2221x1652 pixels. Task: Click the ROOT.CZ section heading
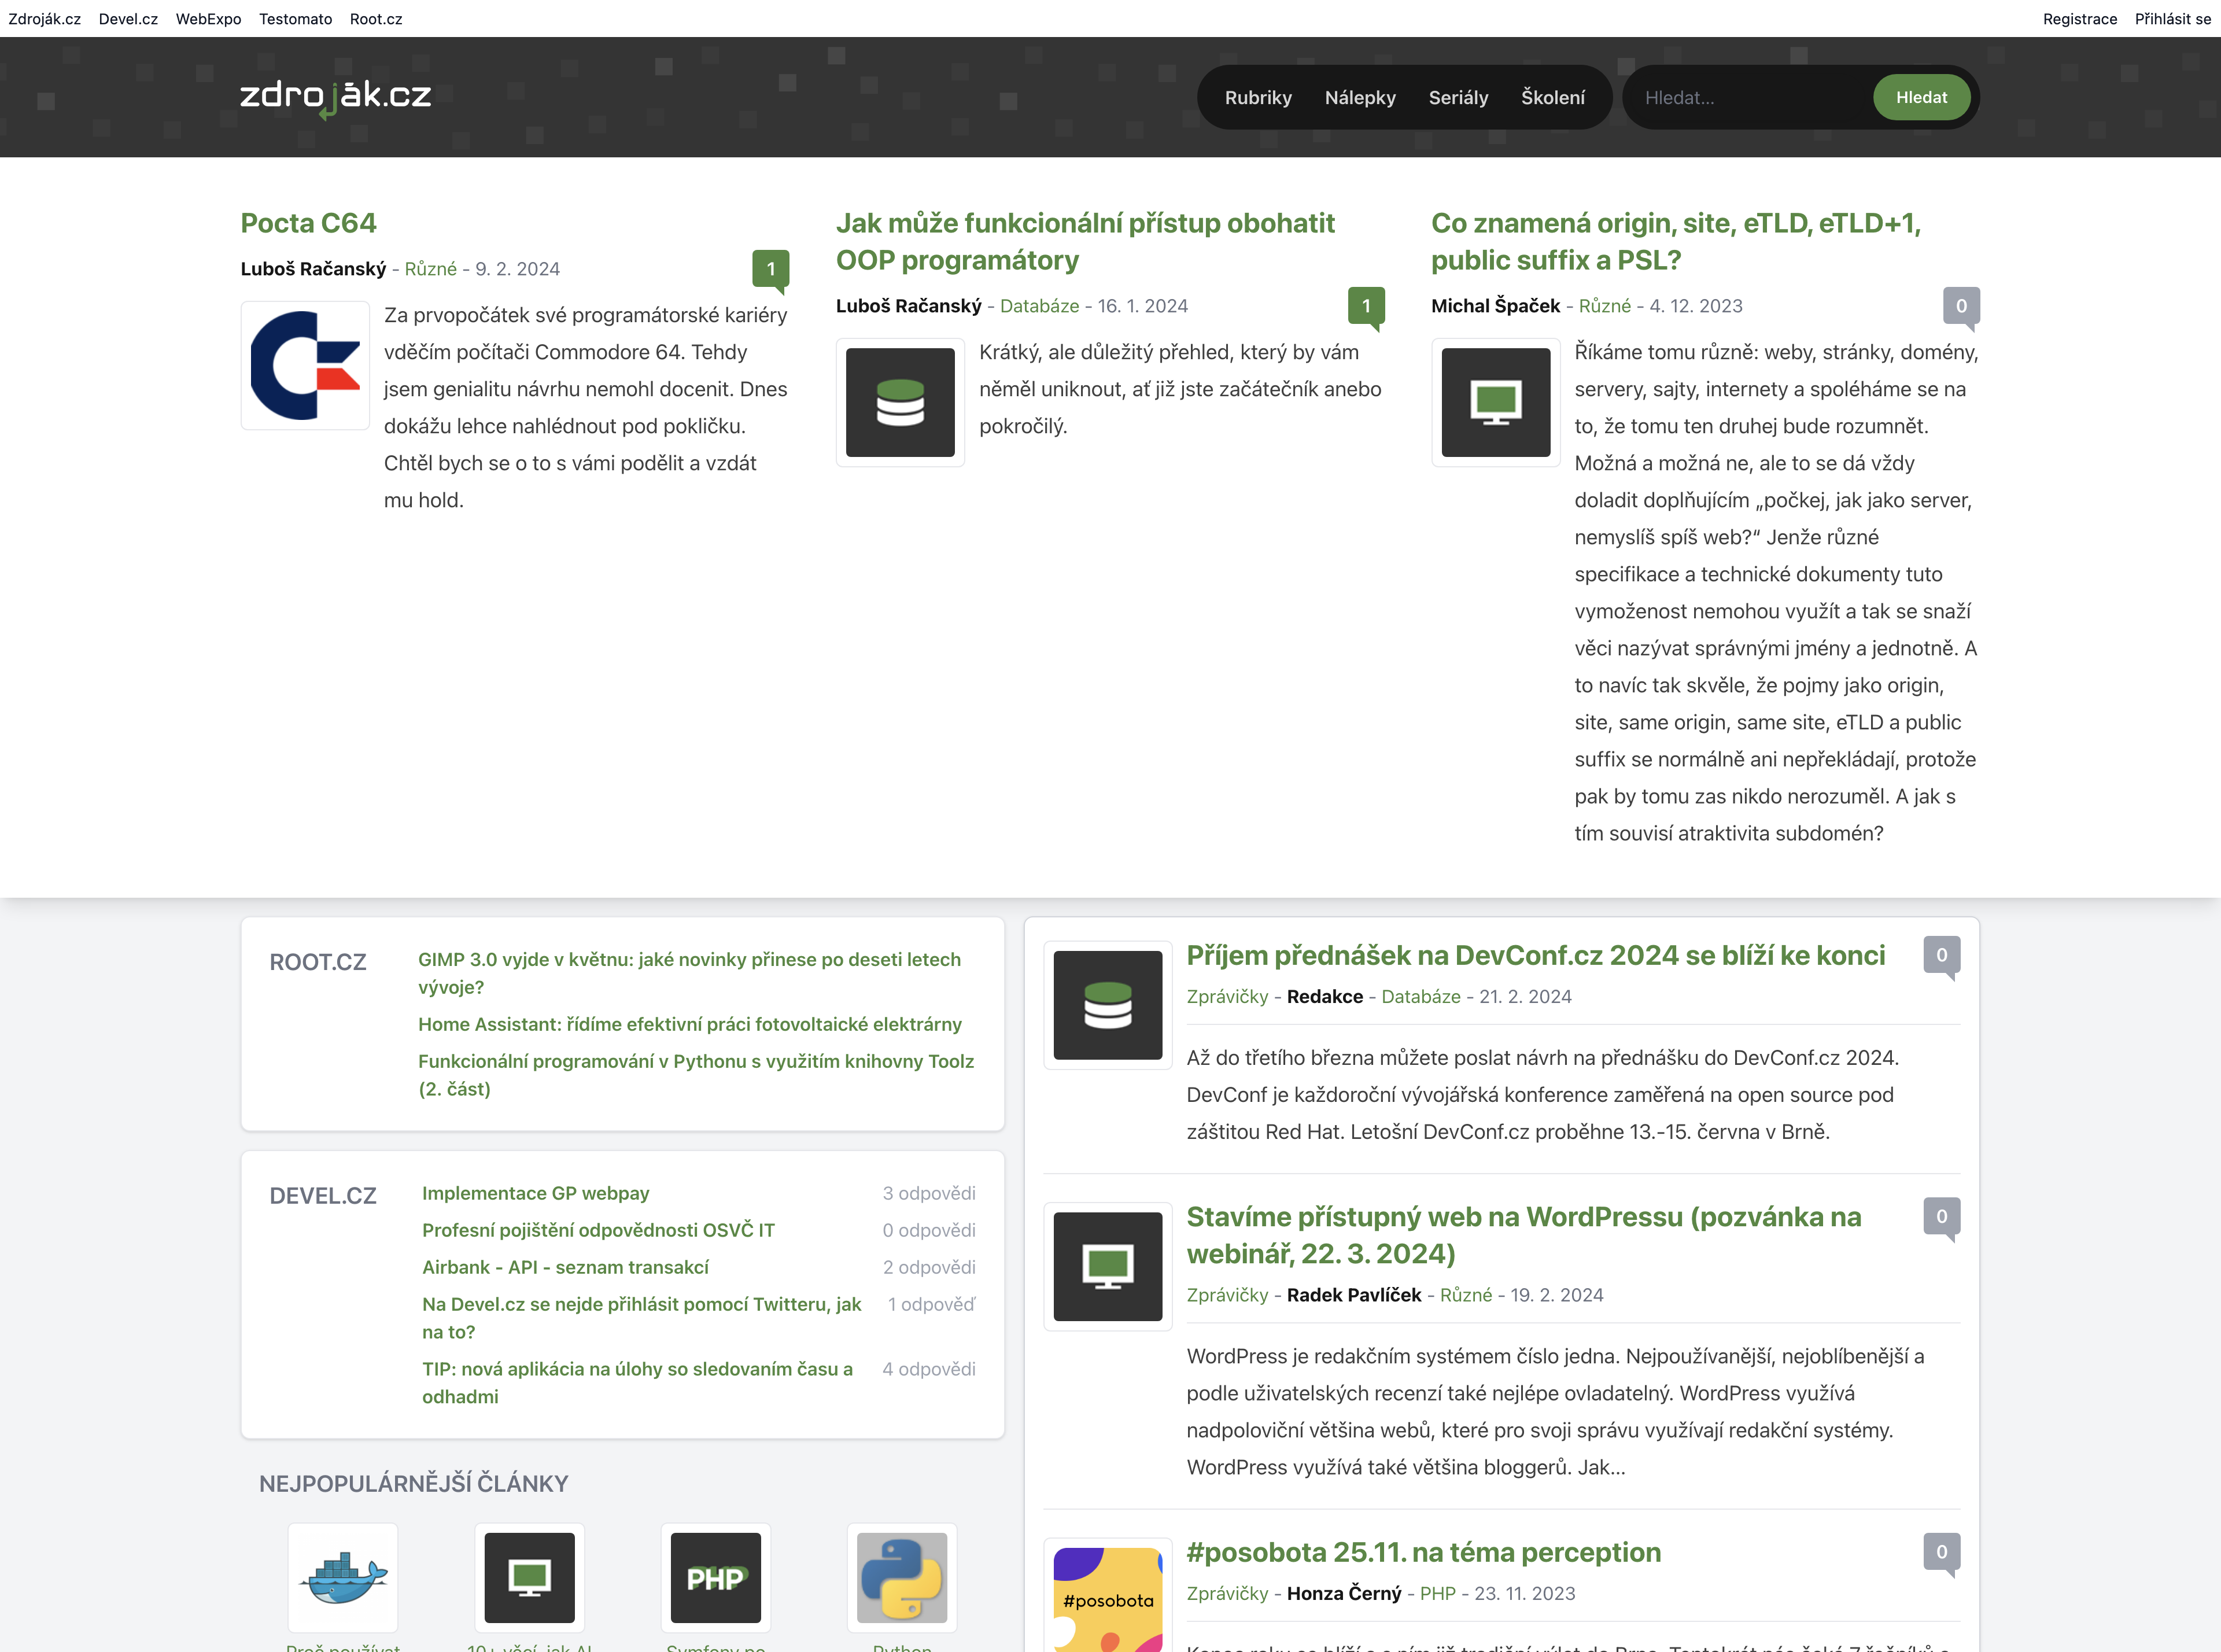318,962
